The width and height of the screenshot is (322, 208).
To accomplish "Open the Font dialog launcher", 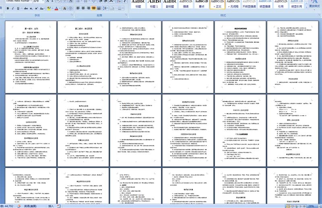I will (72, 15).
